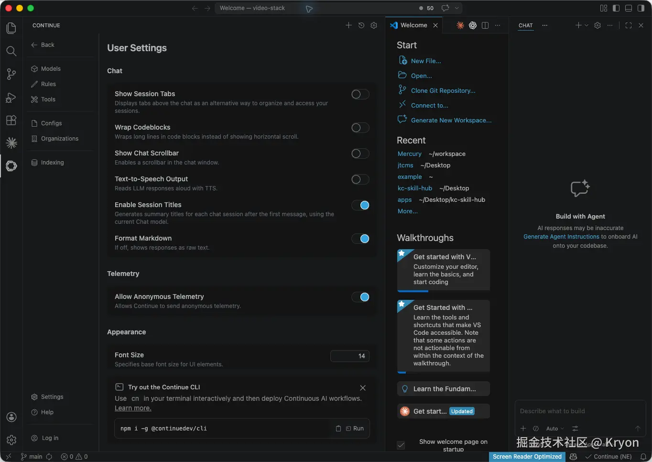Open the Search view in the activity bar

(11, 51)
